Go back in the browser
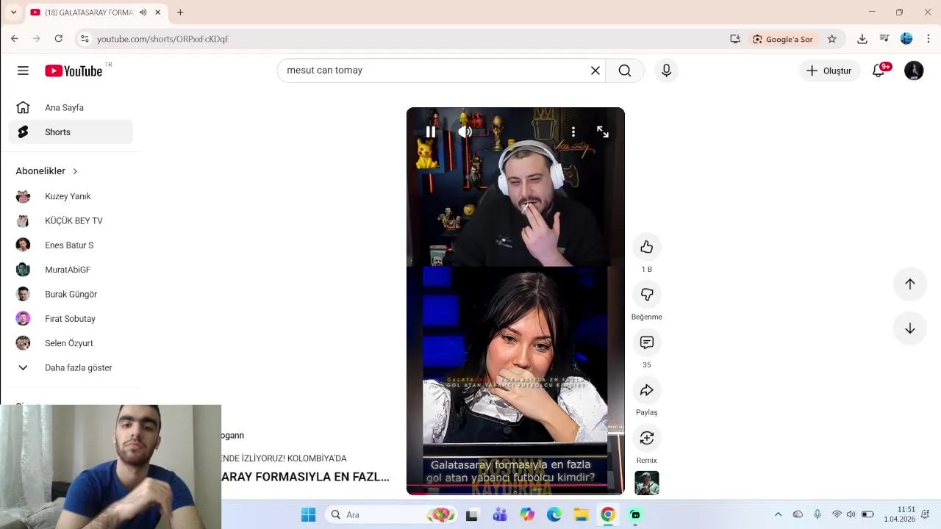 pyautogui.click(x=15, y=39)
